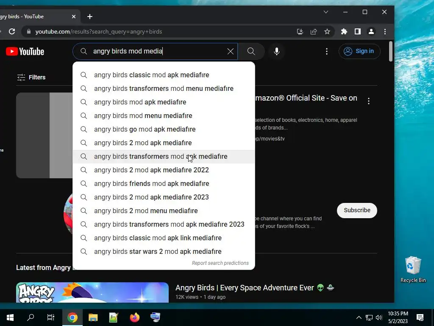Image resolution: width=434 pixels, height=326 pixels.
Task: Click the YouTube logo
Action: [25, 51]
